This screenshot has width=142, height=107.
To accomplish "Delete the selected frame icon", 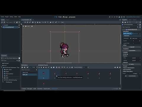I will pyautogui.click(x=72, y=67).
